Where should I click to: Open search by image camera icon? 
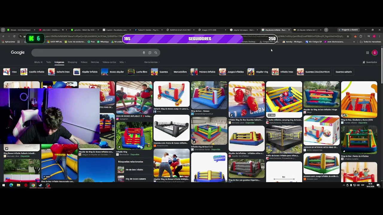pos(150,53)
